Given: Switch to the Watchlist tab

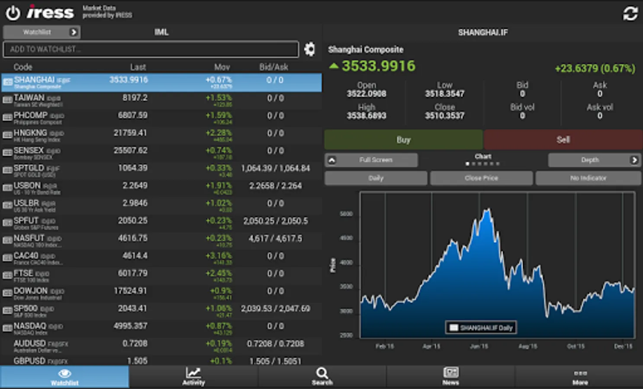Looking at the screenshot, I should (x=64, y=377).
